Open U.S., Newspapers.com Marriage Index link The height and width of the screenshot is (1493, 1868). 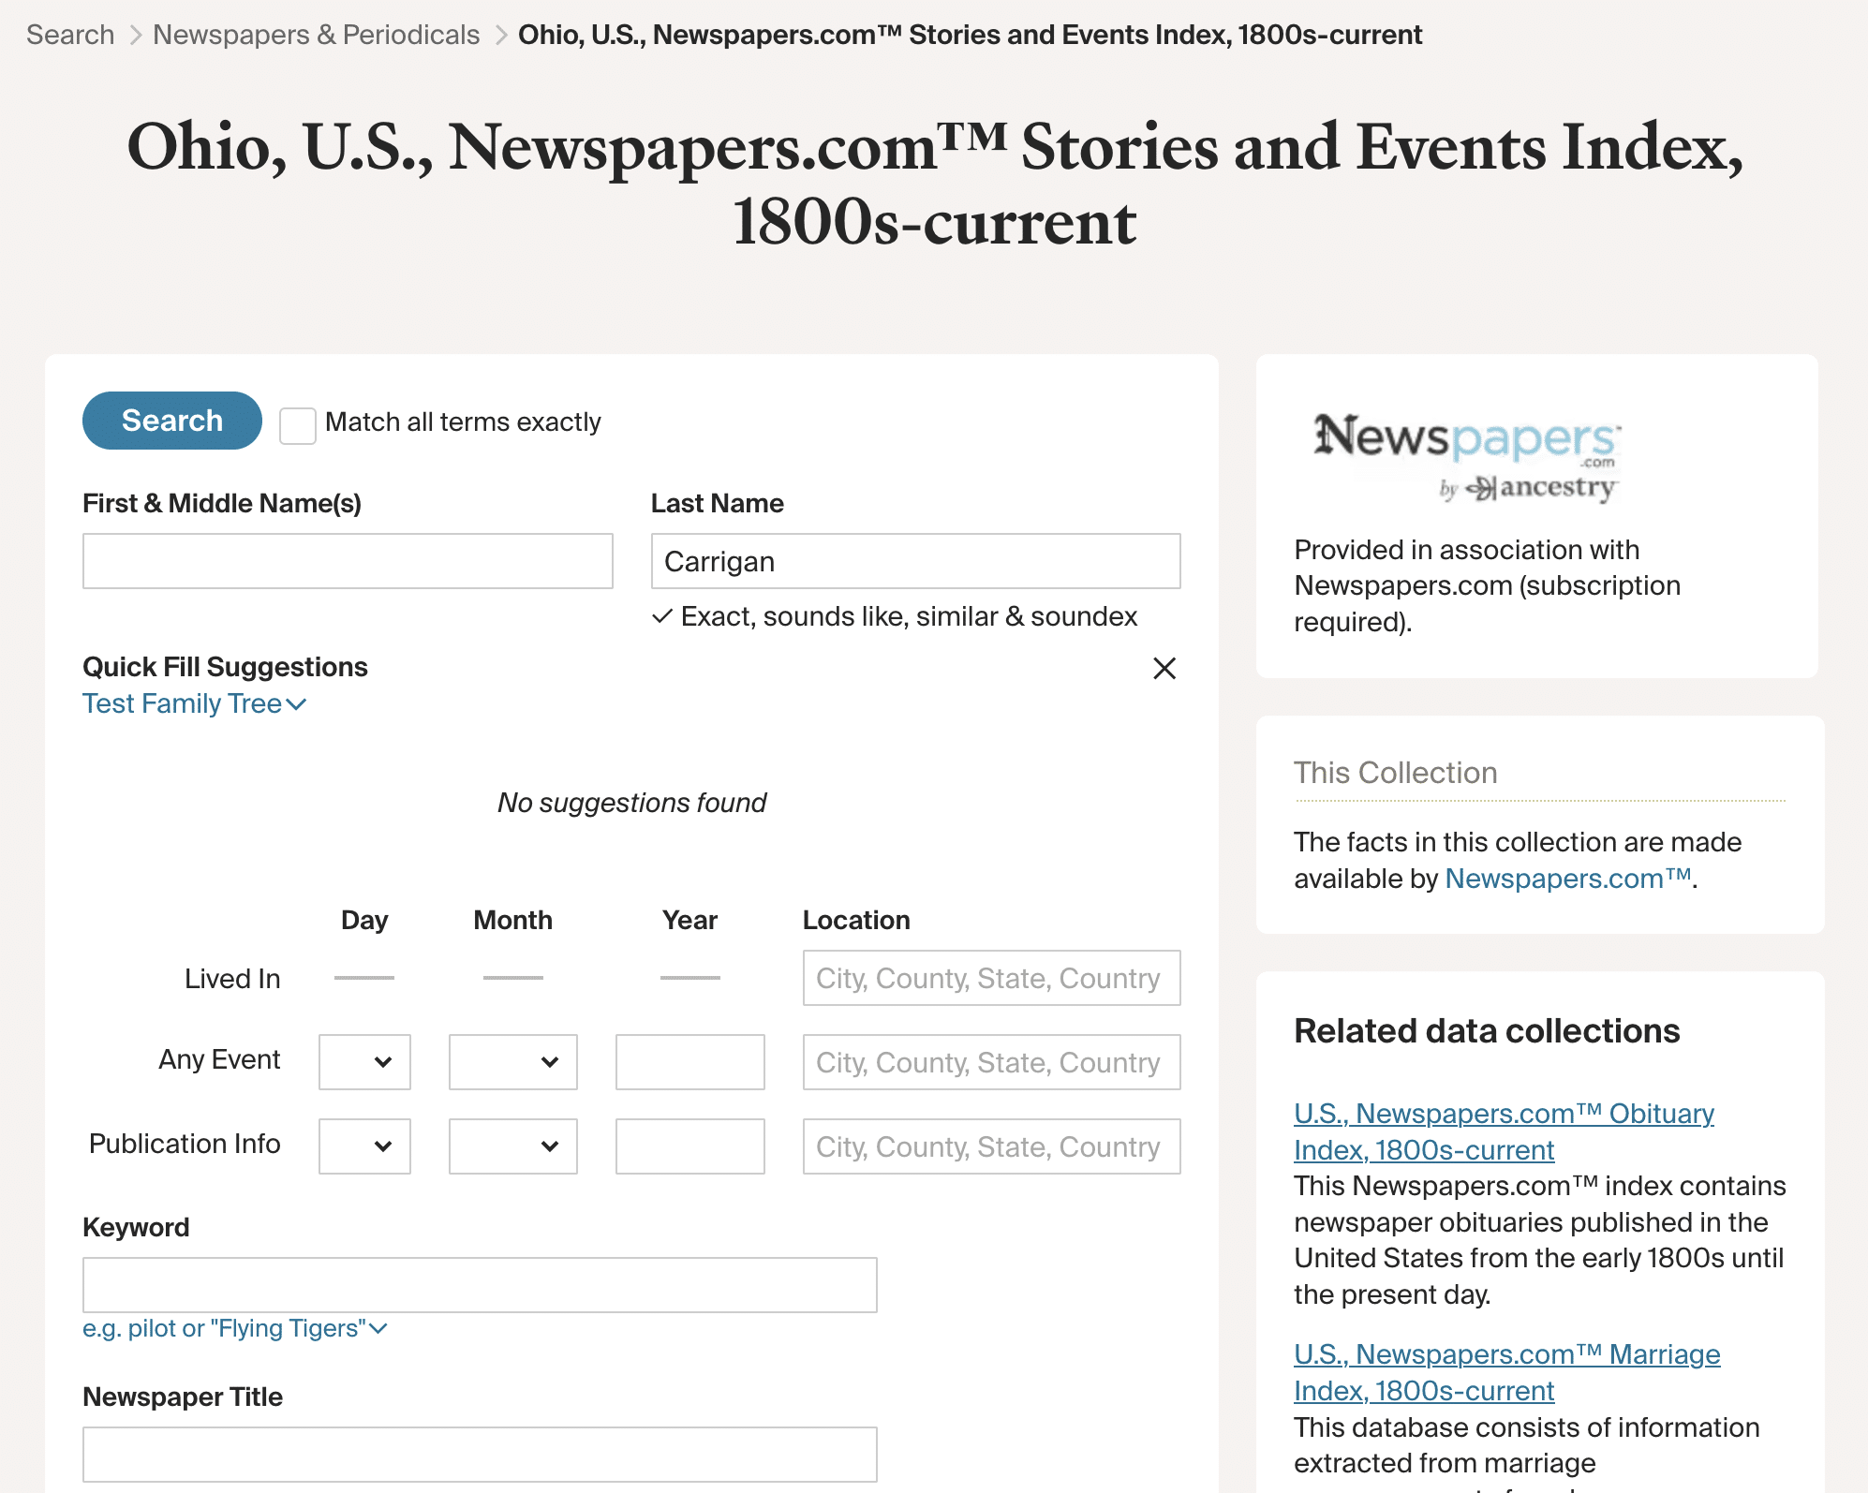[x=1506, y=1372]
